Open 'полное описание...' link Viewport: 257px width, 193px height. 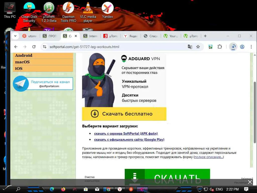(x=209, y=157)
